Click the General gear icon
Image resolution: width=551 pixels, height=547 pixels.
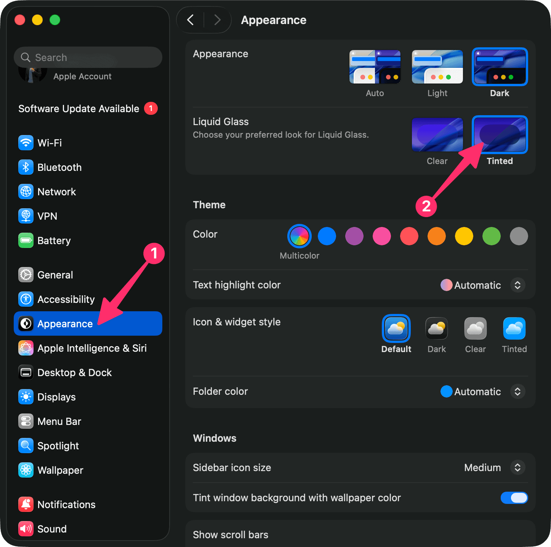(26, 275)
